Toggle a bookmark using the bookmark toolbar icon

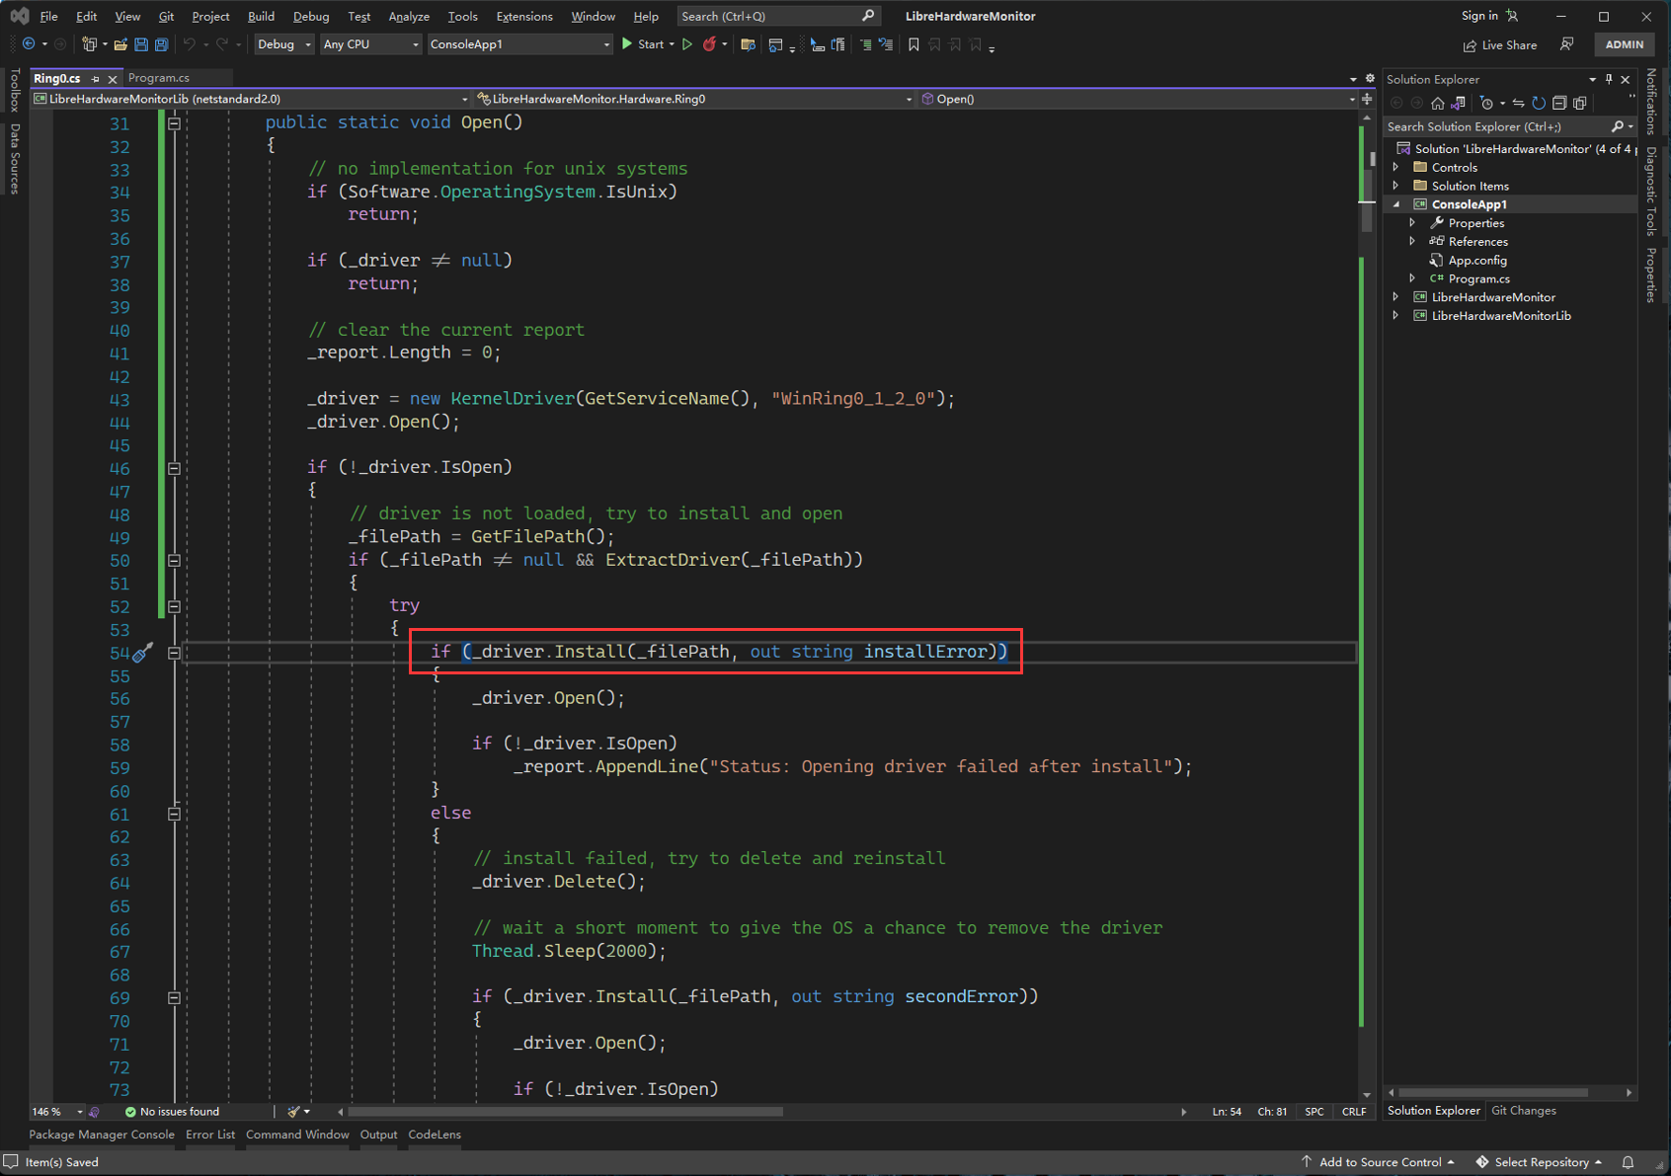pyautogui.click(x=914, y=44)
